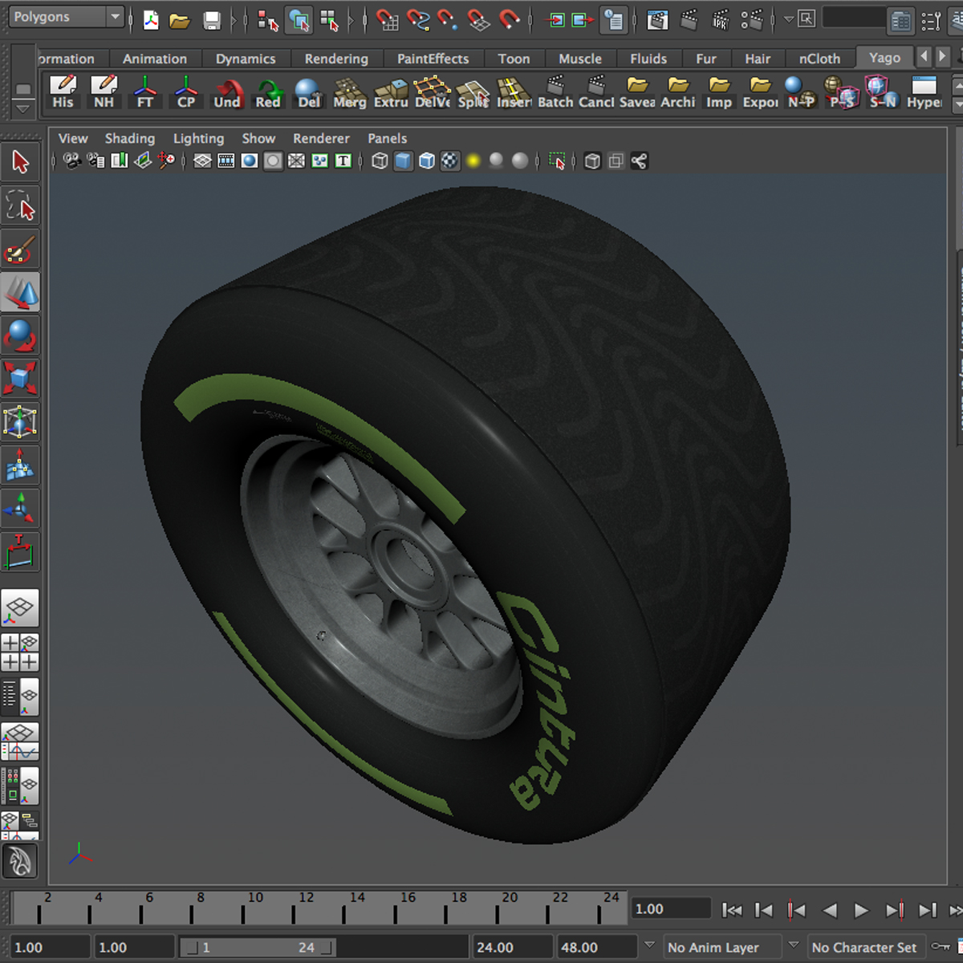The height and width of the screenshot is (963, 963).
Task: Render the current frame clapperboard icon
Action: click(x=689, y=20)
